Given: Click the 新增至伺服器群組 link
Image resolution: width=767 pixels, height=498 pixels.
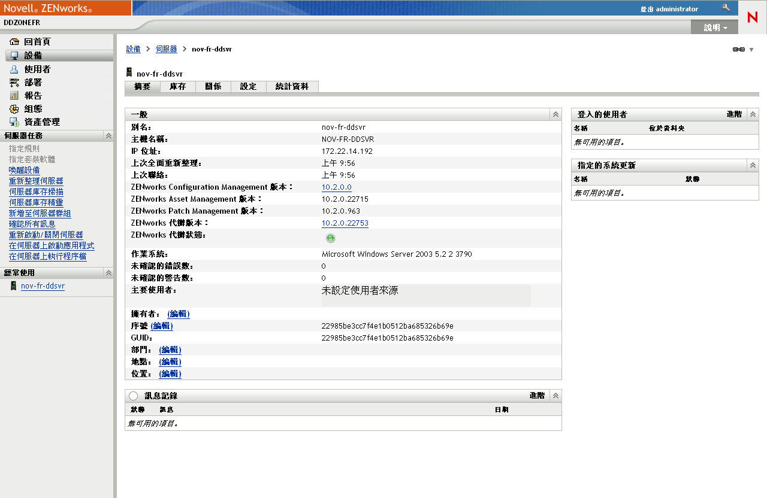Looking at the screenshot, I should pyautogui.click(x=40, y=214).
